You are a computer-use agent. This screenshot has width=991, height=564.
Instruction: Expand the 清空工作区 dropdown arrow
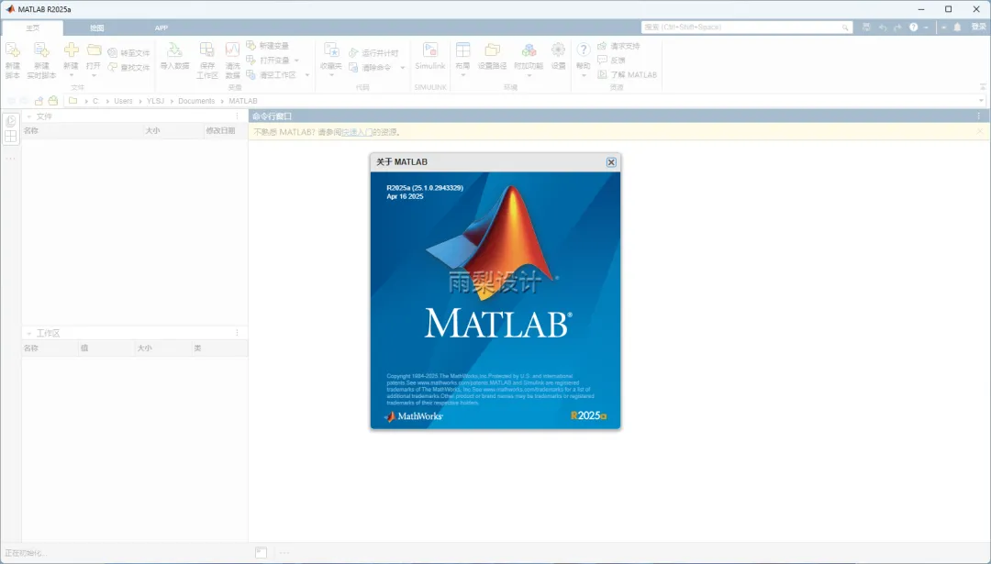[307, 75]
